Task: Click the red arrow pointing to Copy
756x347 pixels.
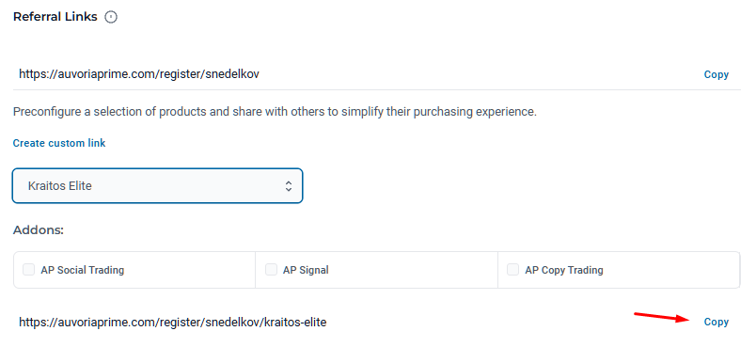Action: (x=662, y=317)
